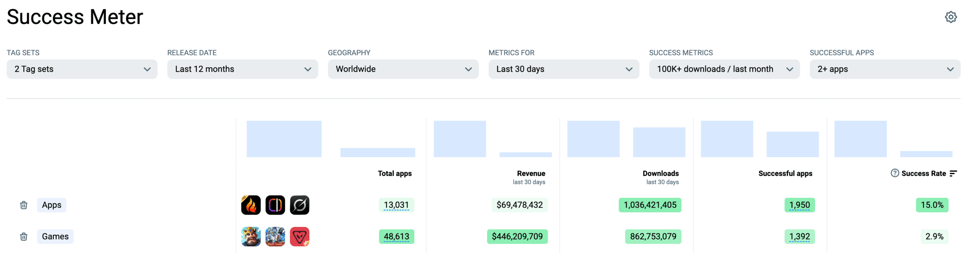
Task: Open the anime characters game thumbnail
Action: (275, 236)
